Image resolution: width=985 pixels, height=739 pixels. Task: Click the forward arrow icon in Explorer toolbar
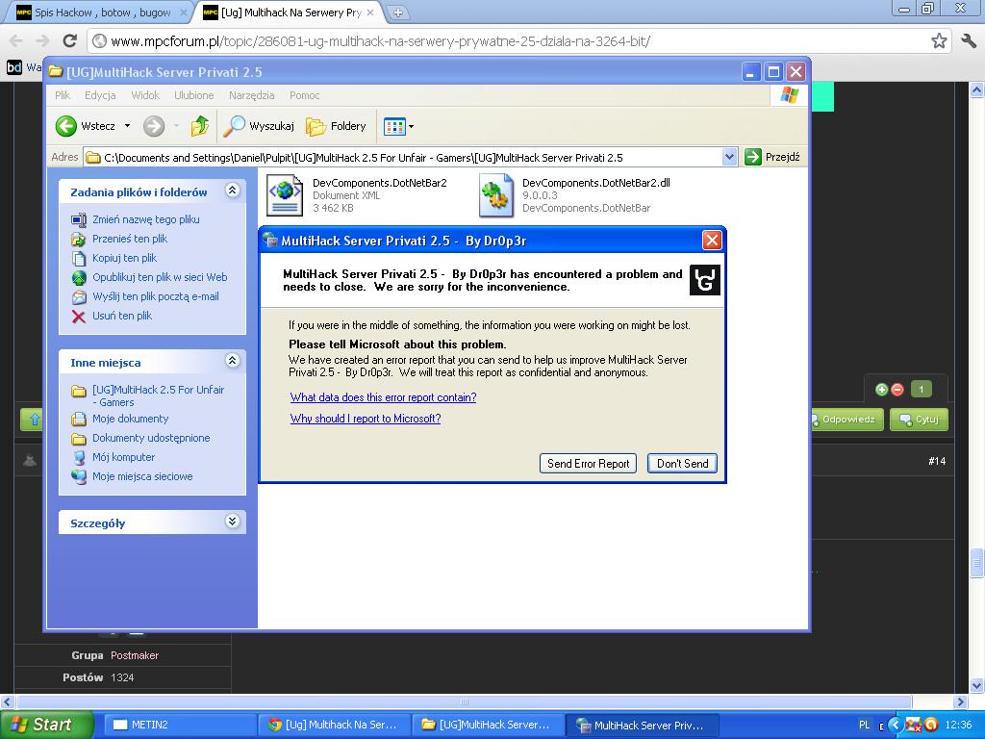click(x=153, y=126)
